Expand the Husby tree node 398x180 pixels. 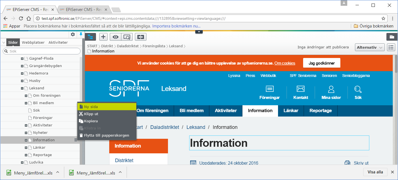point(23,81)
